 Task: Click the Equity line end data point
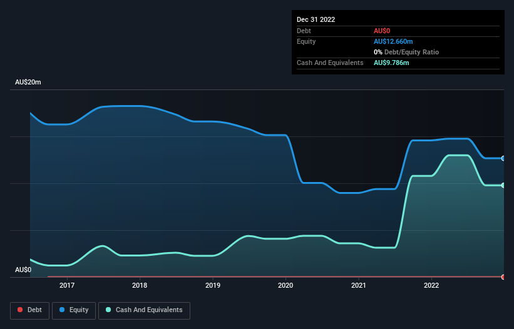point(503,158)
